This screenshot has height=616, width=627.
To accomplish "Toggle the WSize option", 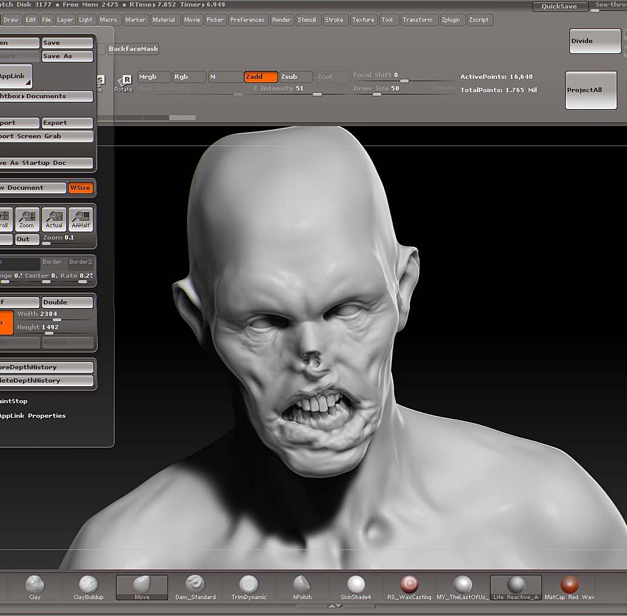I will (80, 187).
